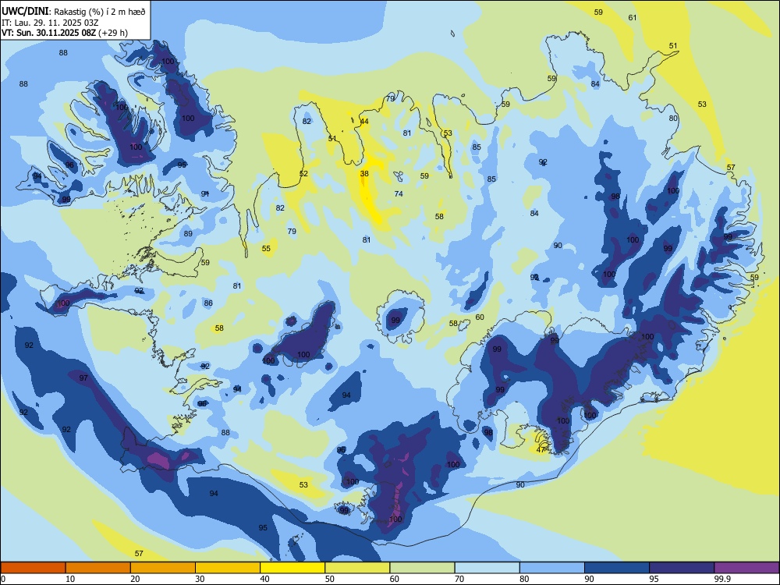Click the map value 97 in dark blue band
The height and width of the screenshot is (585, 780).
83,378
